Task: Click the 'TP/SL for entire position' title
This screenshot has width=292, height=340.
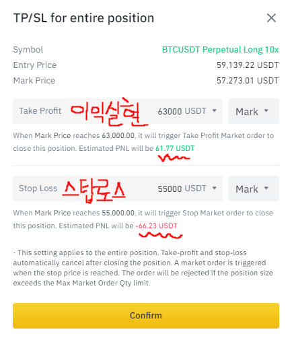Action: coord(83,18)
